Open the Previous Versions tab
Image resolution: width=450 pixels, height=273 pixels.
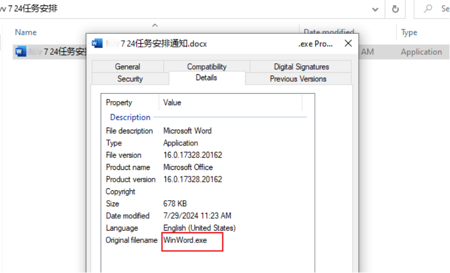click(298, 79)
